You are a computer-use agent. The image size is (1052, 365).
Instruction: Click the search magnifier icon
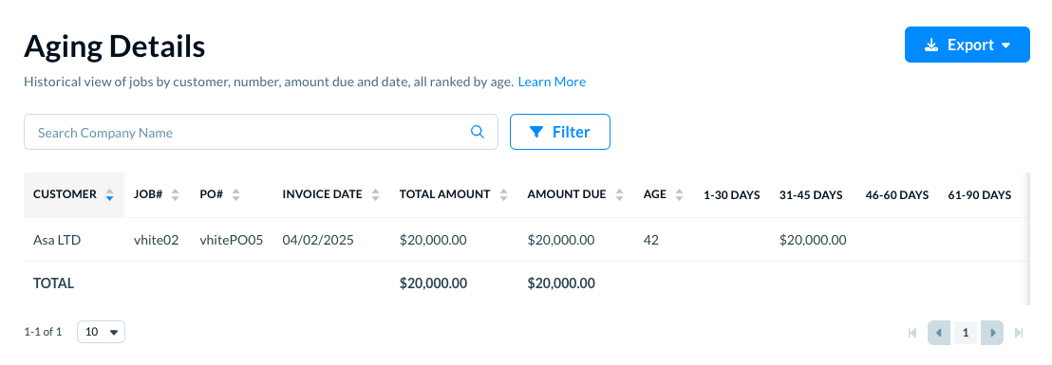(478, 132)
